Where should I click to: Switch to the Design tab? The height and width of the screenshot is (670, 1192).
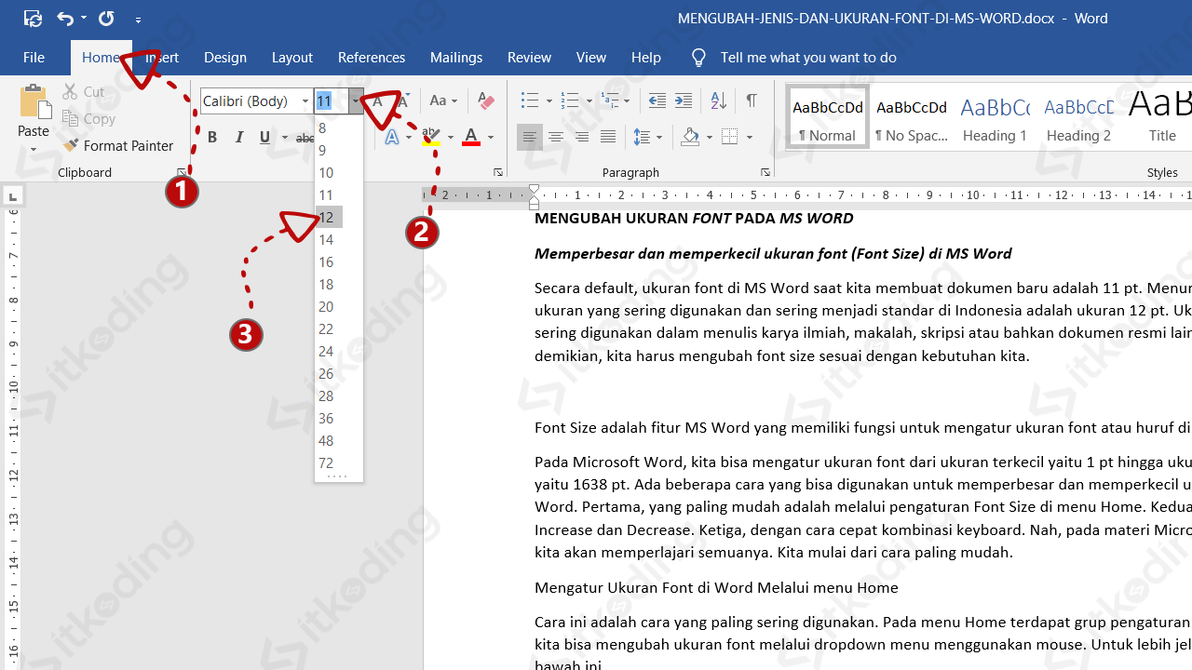click(x=225, y=58)
